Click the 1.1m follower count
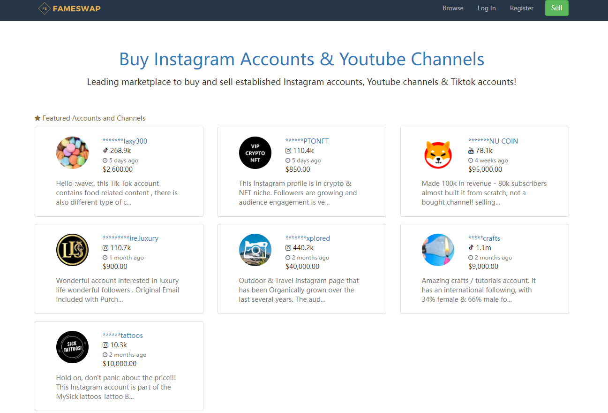 tap(483, 248)
